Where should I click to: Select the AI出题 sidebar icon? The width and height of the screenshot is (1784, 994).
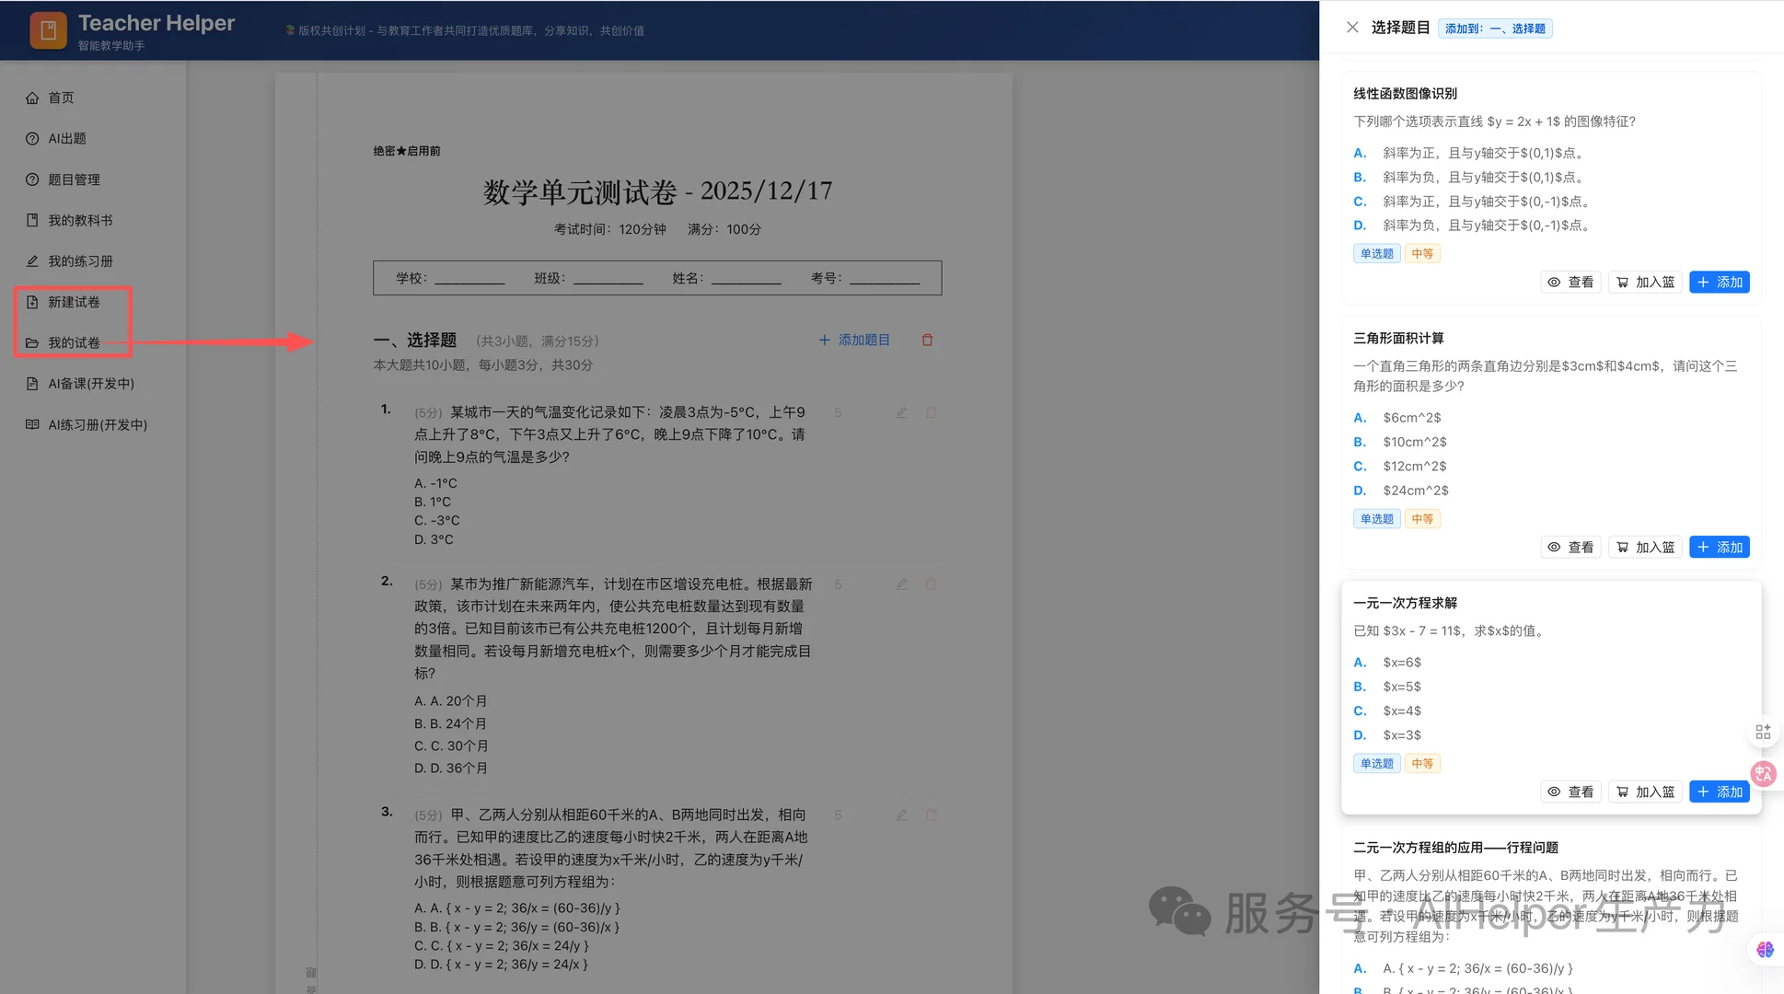(x=32, y=138)
